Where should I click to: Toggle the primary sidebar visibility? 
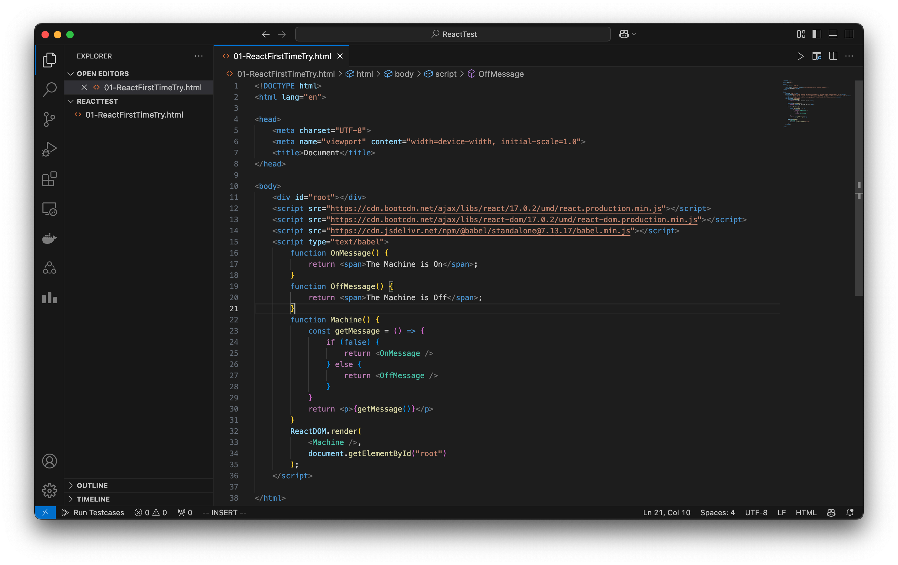[817, 34]
